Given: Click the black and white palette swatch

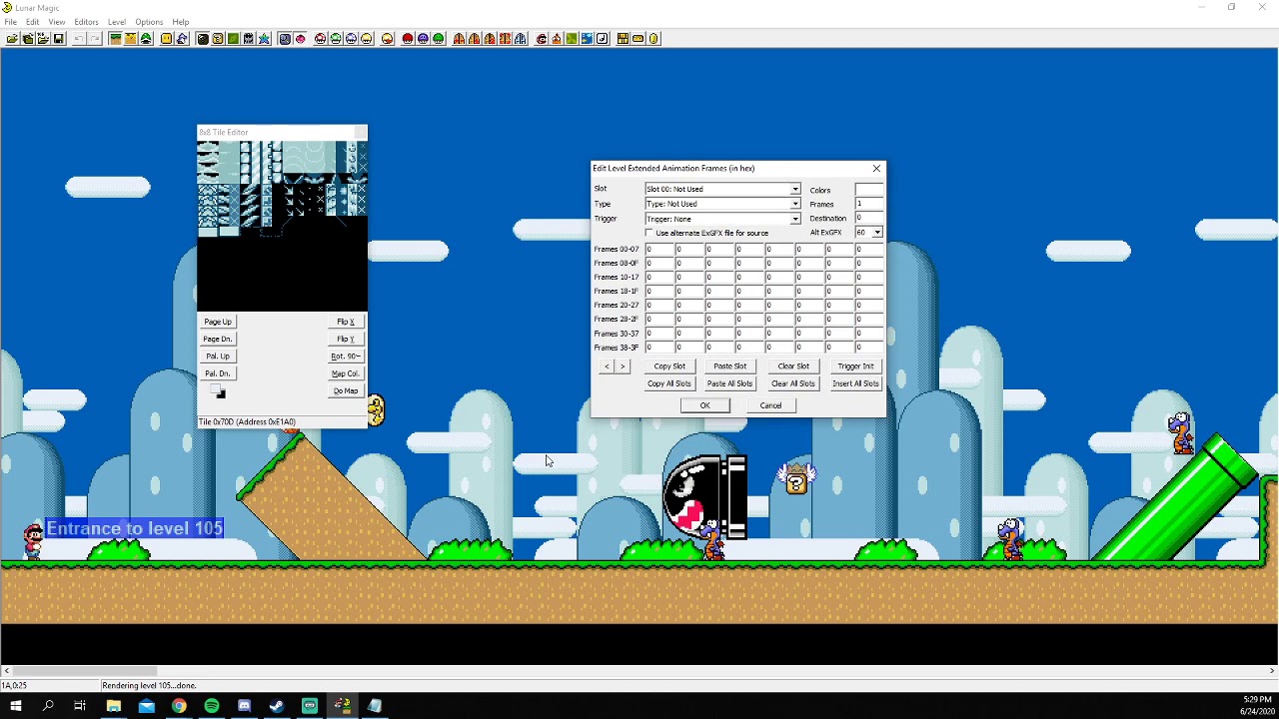Looking at the screenshot, I should [219, 392].
